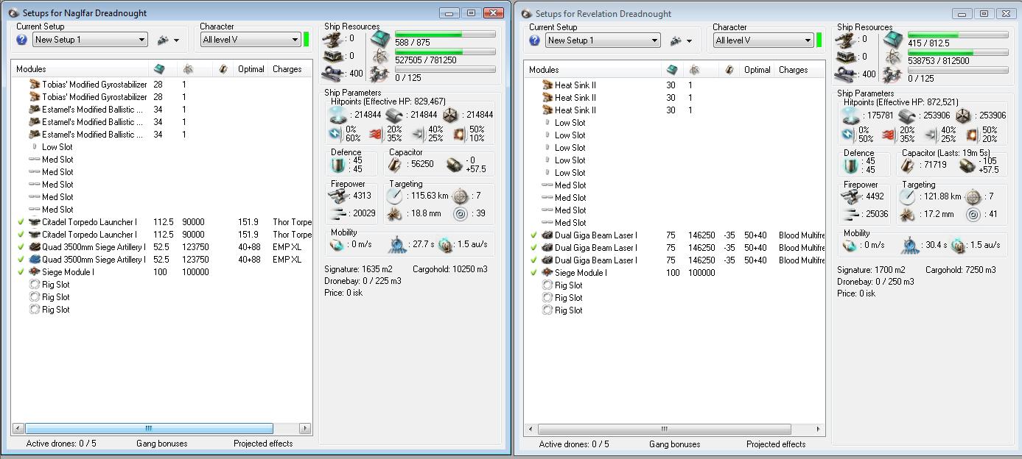Open Projected effects in Revelation window
This screenshot has height=459, width=1022.
pyautogui.click(x=776, y=444)
